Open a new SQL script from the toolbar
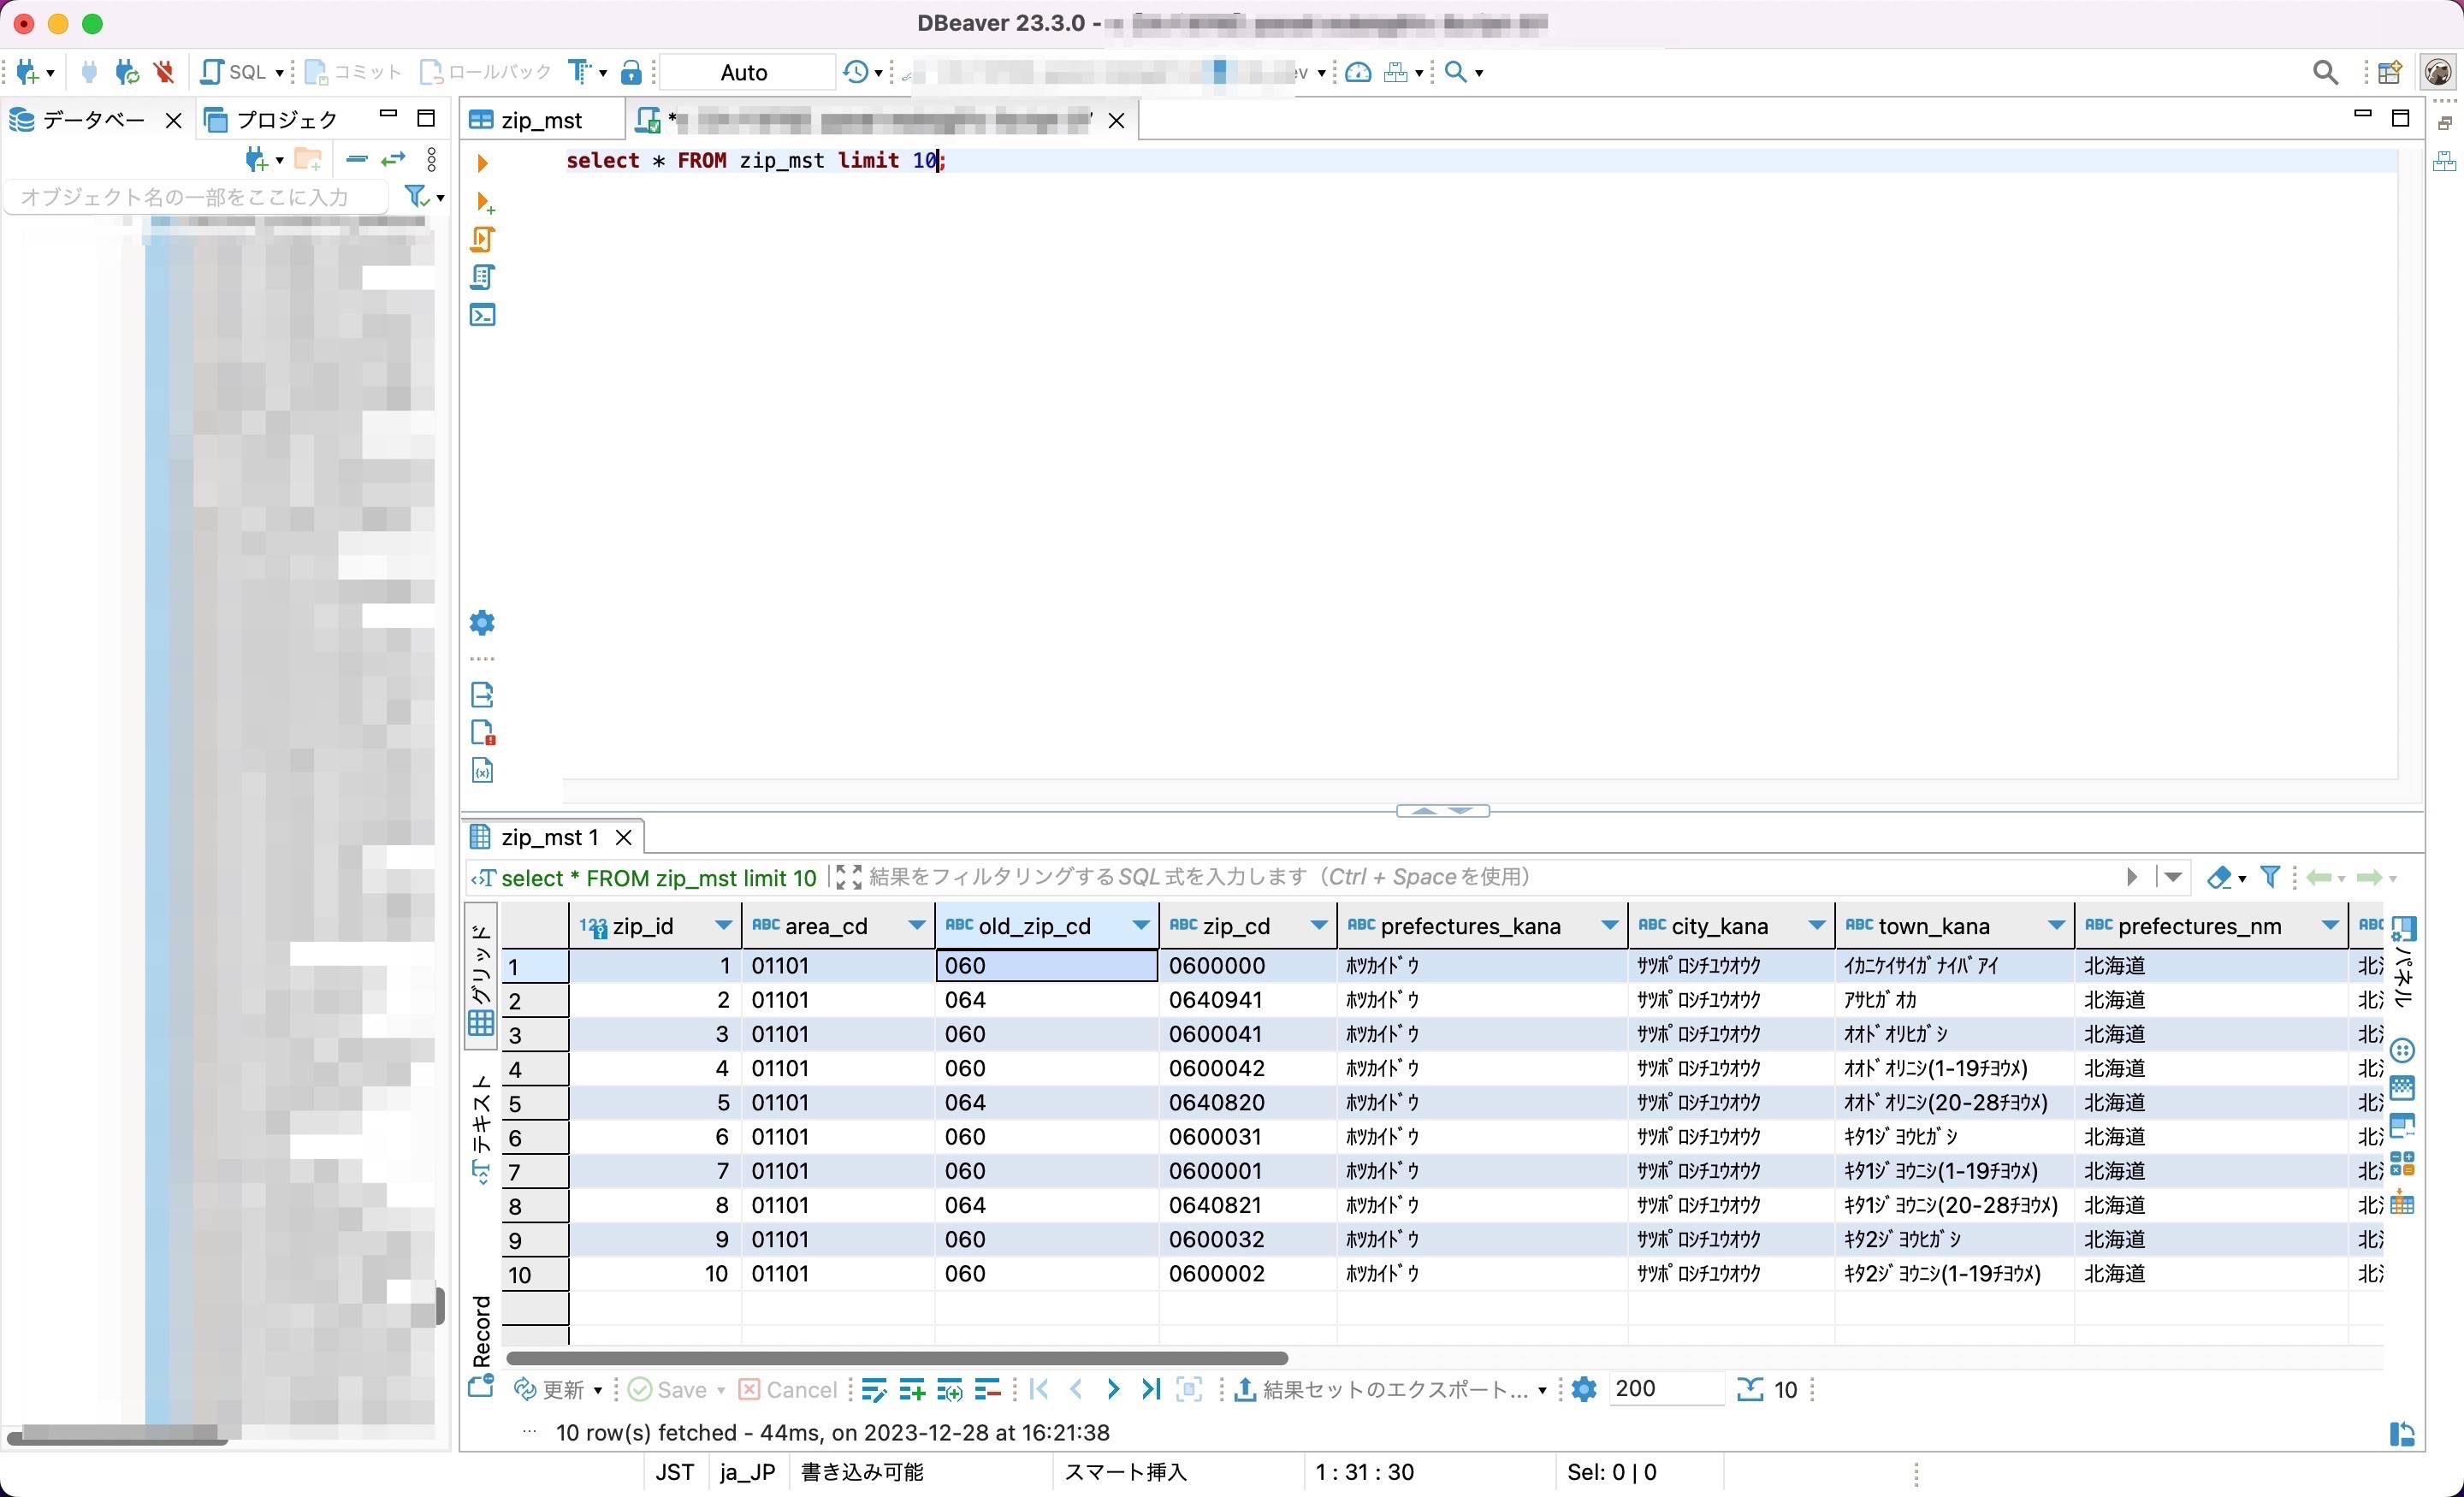Image resolution: width=2464 pixels, height=1497 pixels. click(234, 72)
